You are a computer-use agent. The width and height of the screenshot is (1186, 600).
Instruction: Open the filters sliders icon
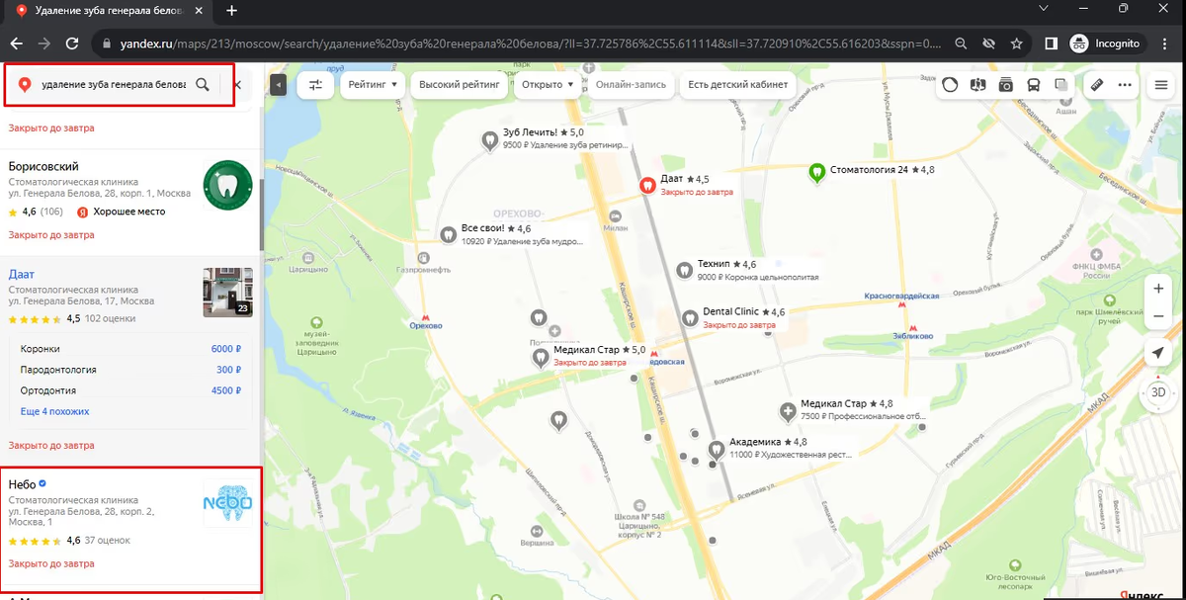pos(315,85)
